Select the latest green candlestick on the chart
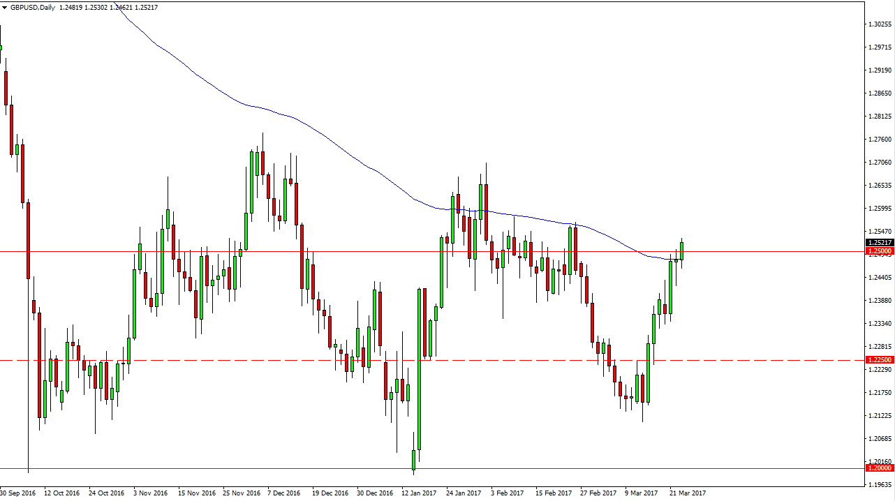The width and height of the screenshot is (895, 501). point(682,251)
